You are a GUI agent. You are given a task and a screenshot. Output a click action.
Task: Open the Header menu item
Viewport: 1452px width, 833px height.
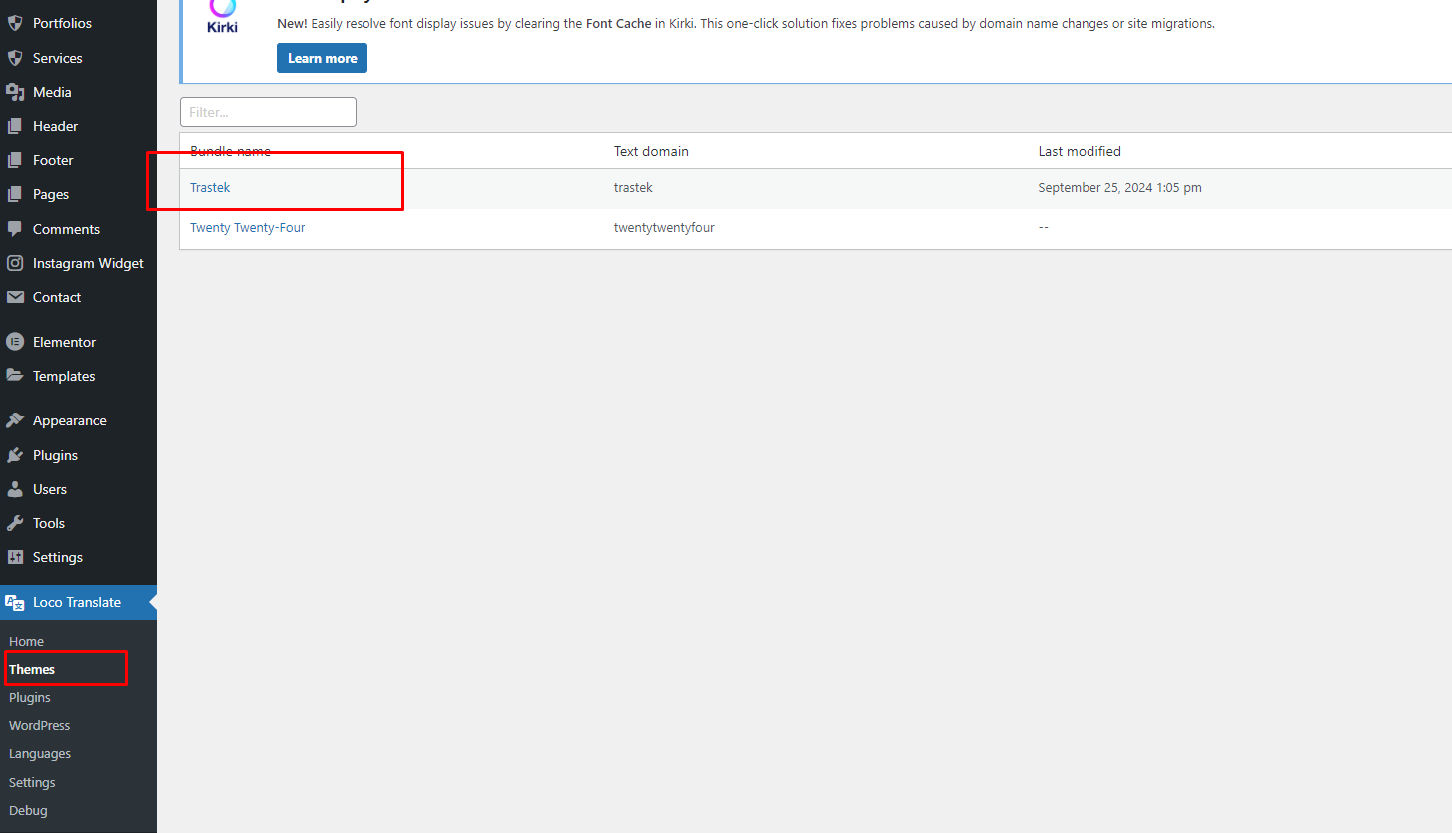click(x=55, y=126)
